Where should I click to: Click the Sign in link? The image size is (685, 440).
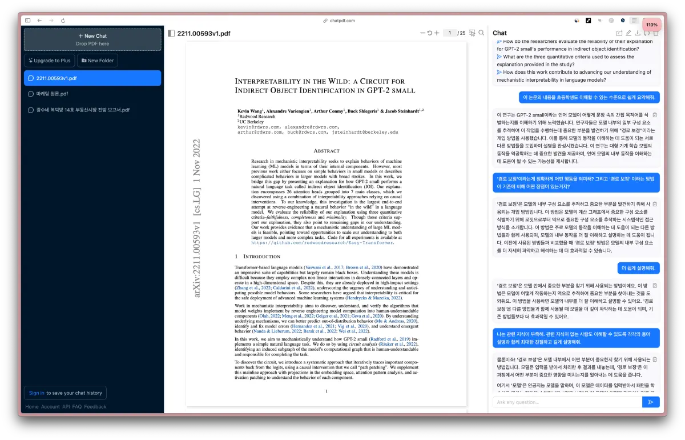click(37, 393)
